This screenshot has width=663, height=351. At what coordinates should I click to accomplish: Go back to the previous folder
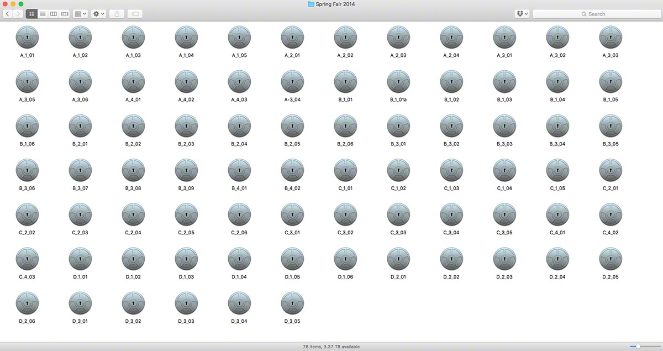tap(8, 14)
